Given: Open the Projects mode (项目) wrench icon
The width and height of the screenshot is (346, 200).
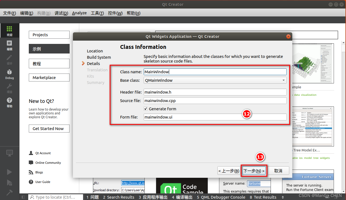Looking at the screenshot, I should tap(10, 88).
